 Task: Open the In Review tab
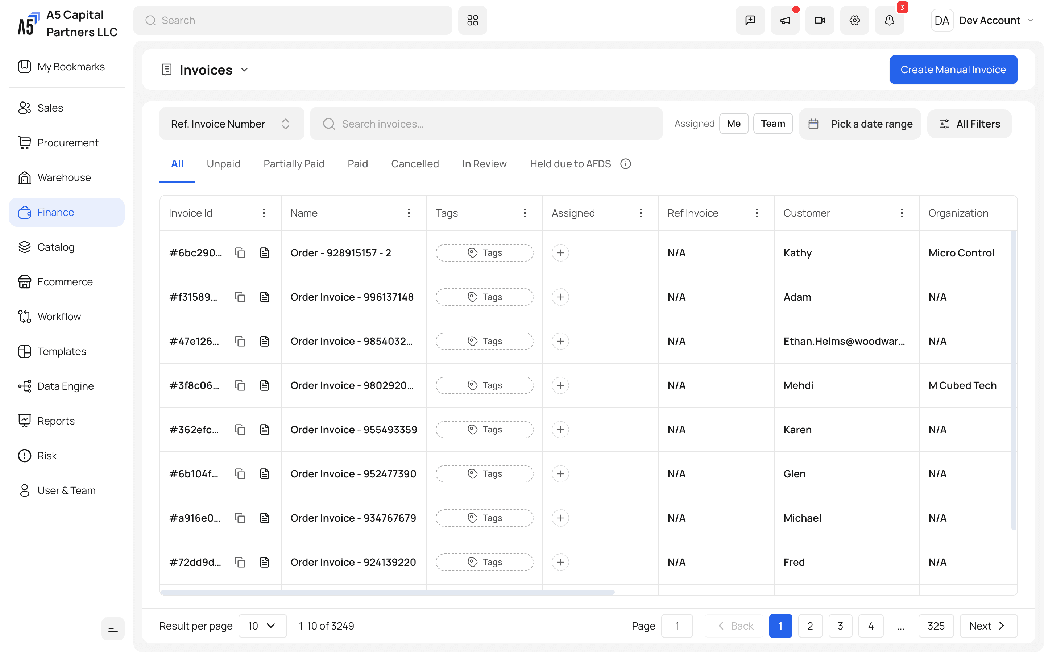click(x=484, y=164)
